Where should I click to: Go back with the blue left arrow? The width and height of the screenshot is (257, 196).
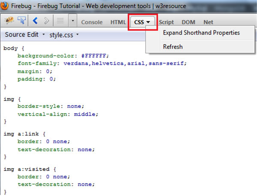(35, 21)
